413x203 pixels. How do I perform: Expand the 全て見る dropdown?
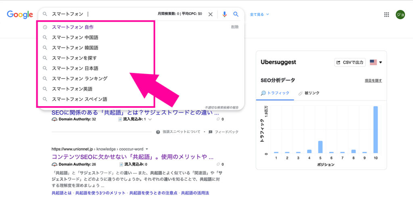click(259, 14)
